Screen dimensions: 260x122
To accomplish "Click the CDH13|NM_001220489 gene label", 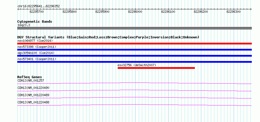I will pos(33,95).
